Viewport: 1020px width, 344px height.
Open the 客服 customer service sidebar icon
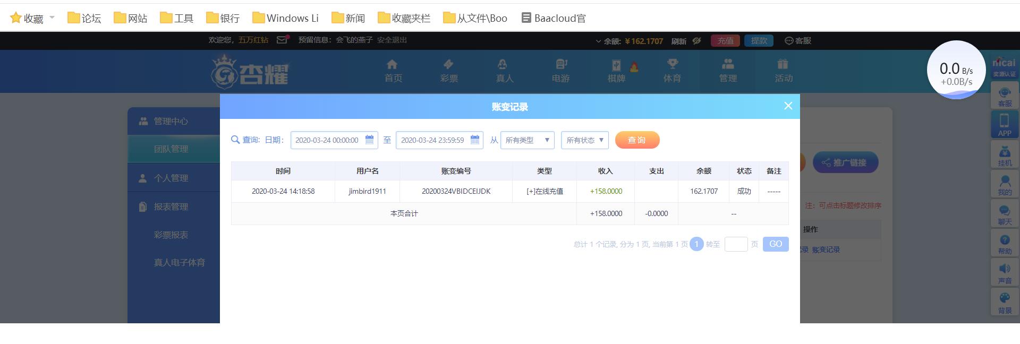point(1005,96)
